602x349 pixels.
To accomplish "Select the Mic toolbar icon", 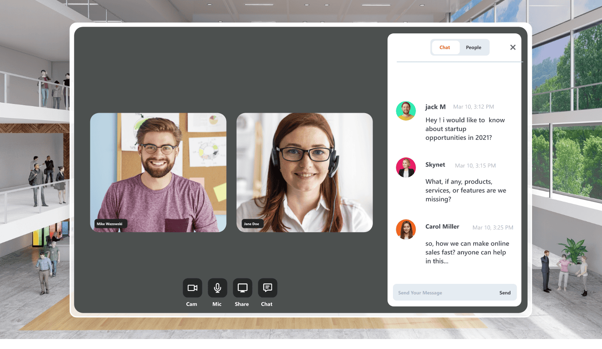I will pos(217,288).
